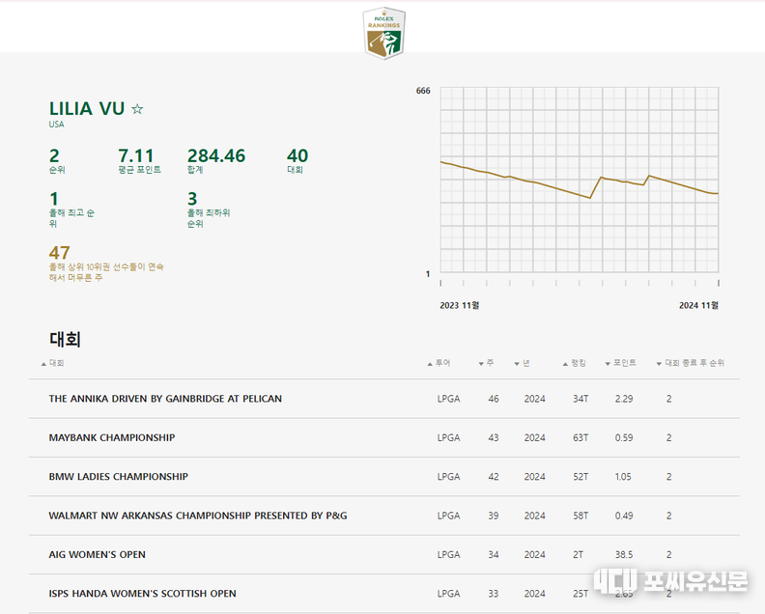Click the 666 chart axis maximum label
The image size is (765, 614).
(x=423, y=91)
